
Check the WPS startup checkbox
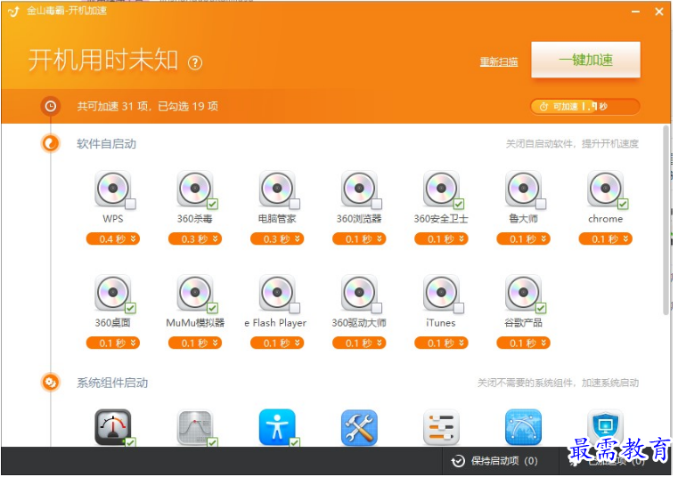pos(130,204)
